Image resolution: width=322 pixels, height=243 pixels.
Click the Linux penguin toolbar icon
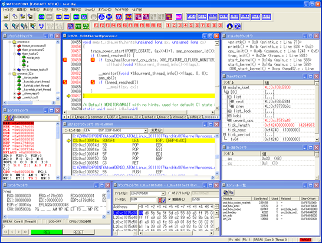point(229,26)
